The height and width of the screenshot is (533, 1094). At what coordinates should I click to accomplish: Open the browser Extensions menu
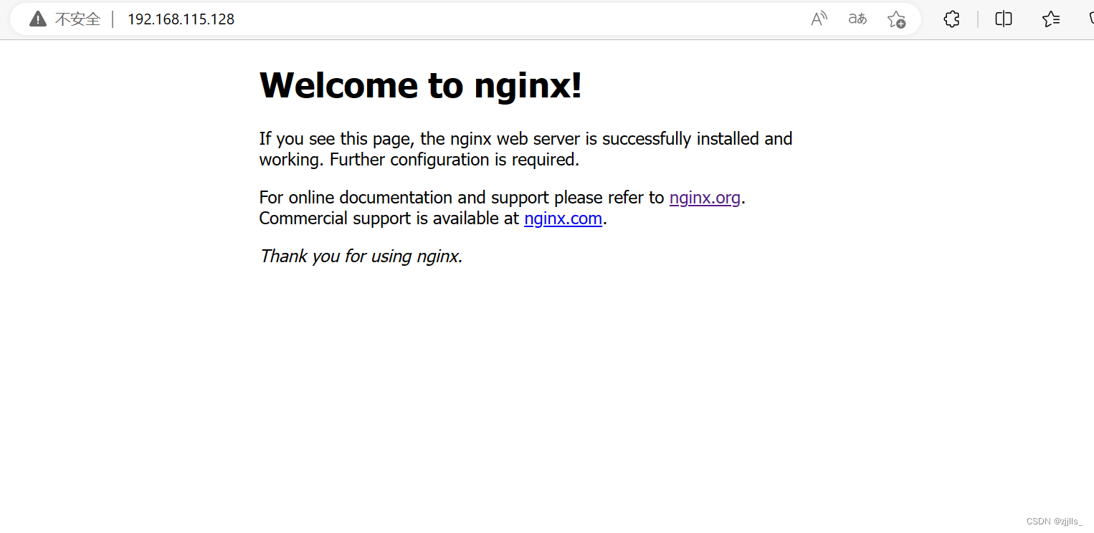(x=951, y=19)
